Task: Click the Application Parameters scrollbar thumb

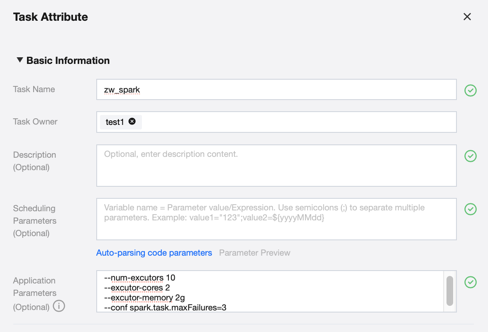Action: pyautogui.click(x=449, y=290)
